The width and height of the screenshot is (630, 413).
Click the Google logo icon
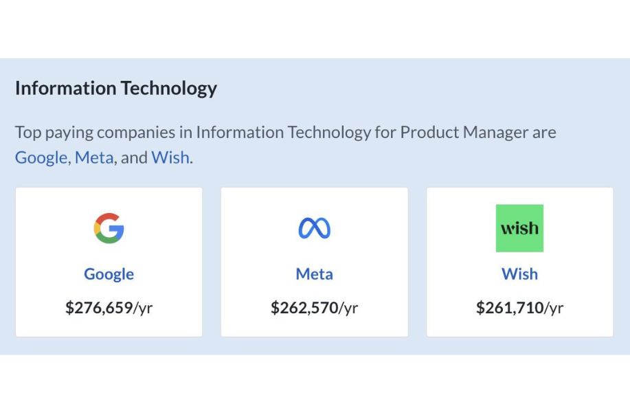[109, 227]
